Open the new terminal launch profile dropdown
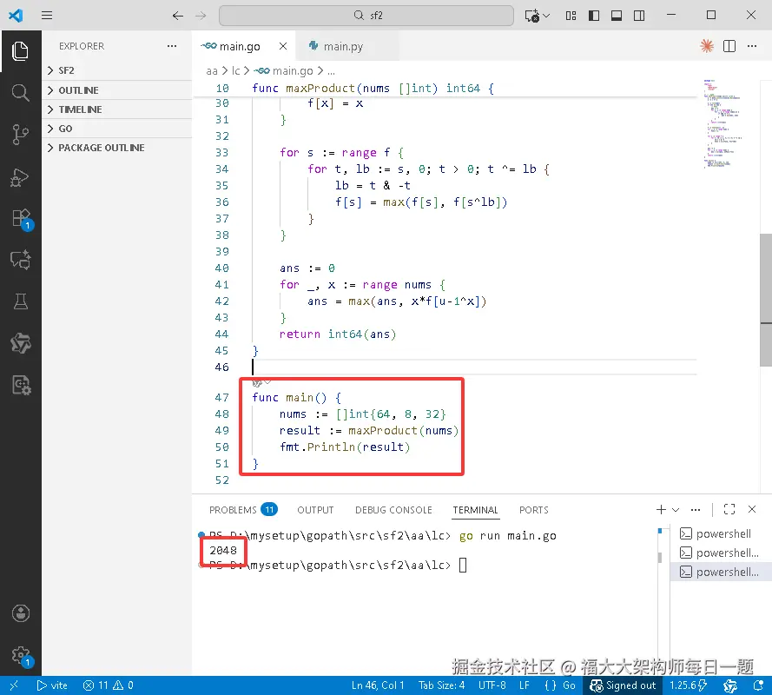Screen dimensions: 772x695 676,510
